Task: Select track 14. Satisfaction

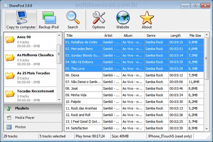Action: [134, 128]
